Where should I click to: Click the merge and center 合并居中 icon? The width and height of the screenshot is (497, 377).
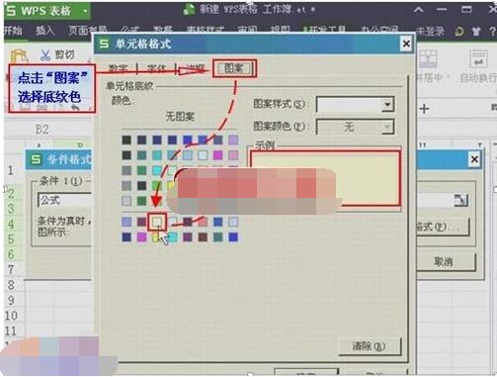428,60
